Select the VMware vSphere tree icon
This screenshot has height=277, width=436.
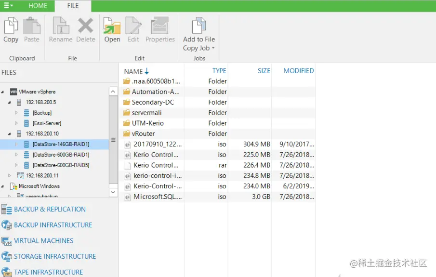13,92
